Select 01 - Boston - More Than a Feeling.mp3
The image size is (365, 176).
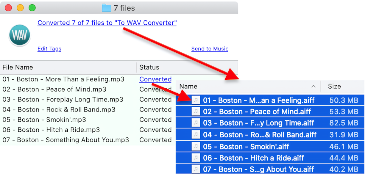pos(63,79)
